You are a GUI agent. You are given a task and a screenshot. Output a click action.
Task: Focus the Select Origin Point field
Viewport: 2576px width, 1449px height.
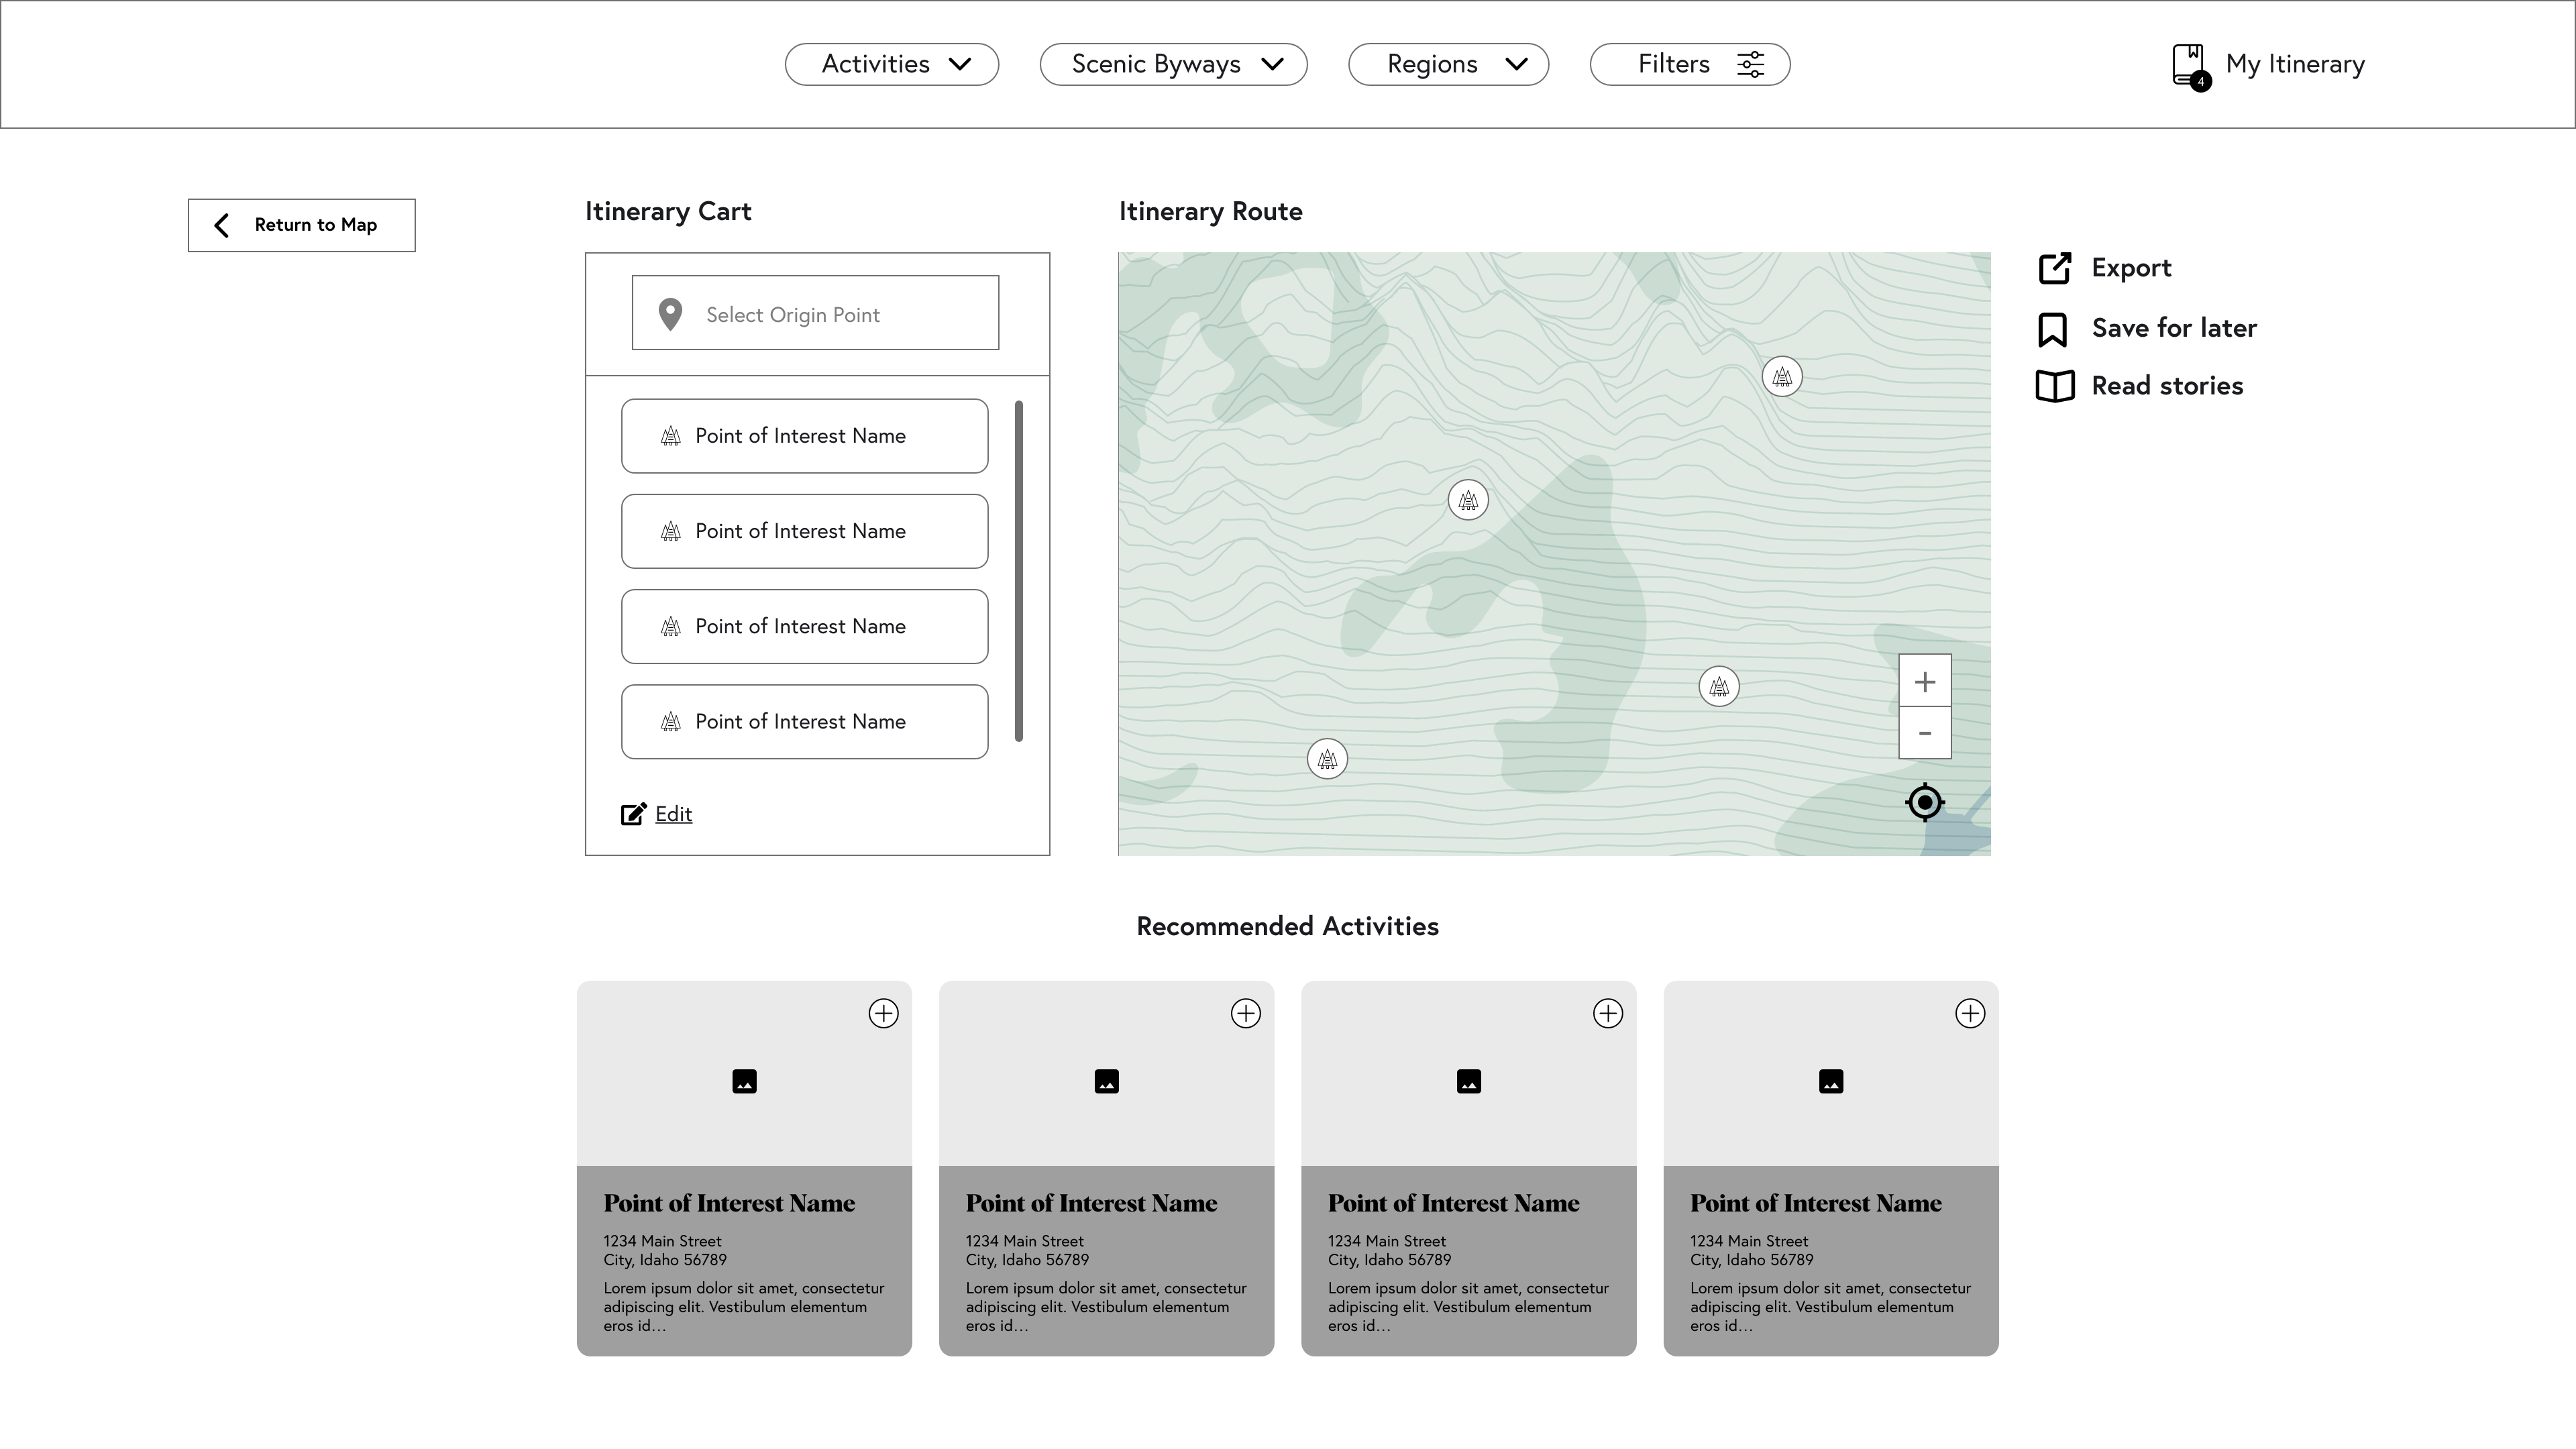point(815,313)
